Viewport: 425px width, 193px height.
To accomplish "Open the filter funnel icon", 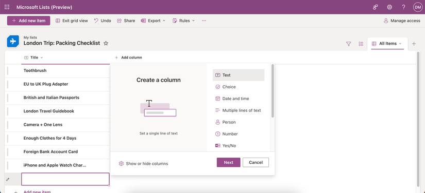I will [x=349, y=44].
